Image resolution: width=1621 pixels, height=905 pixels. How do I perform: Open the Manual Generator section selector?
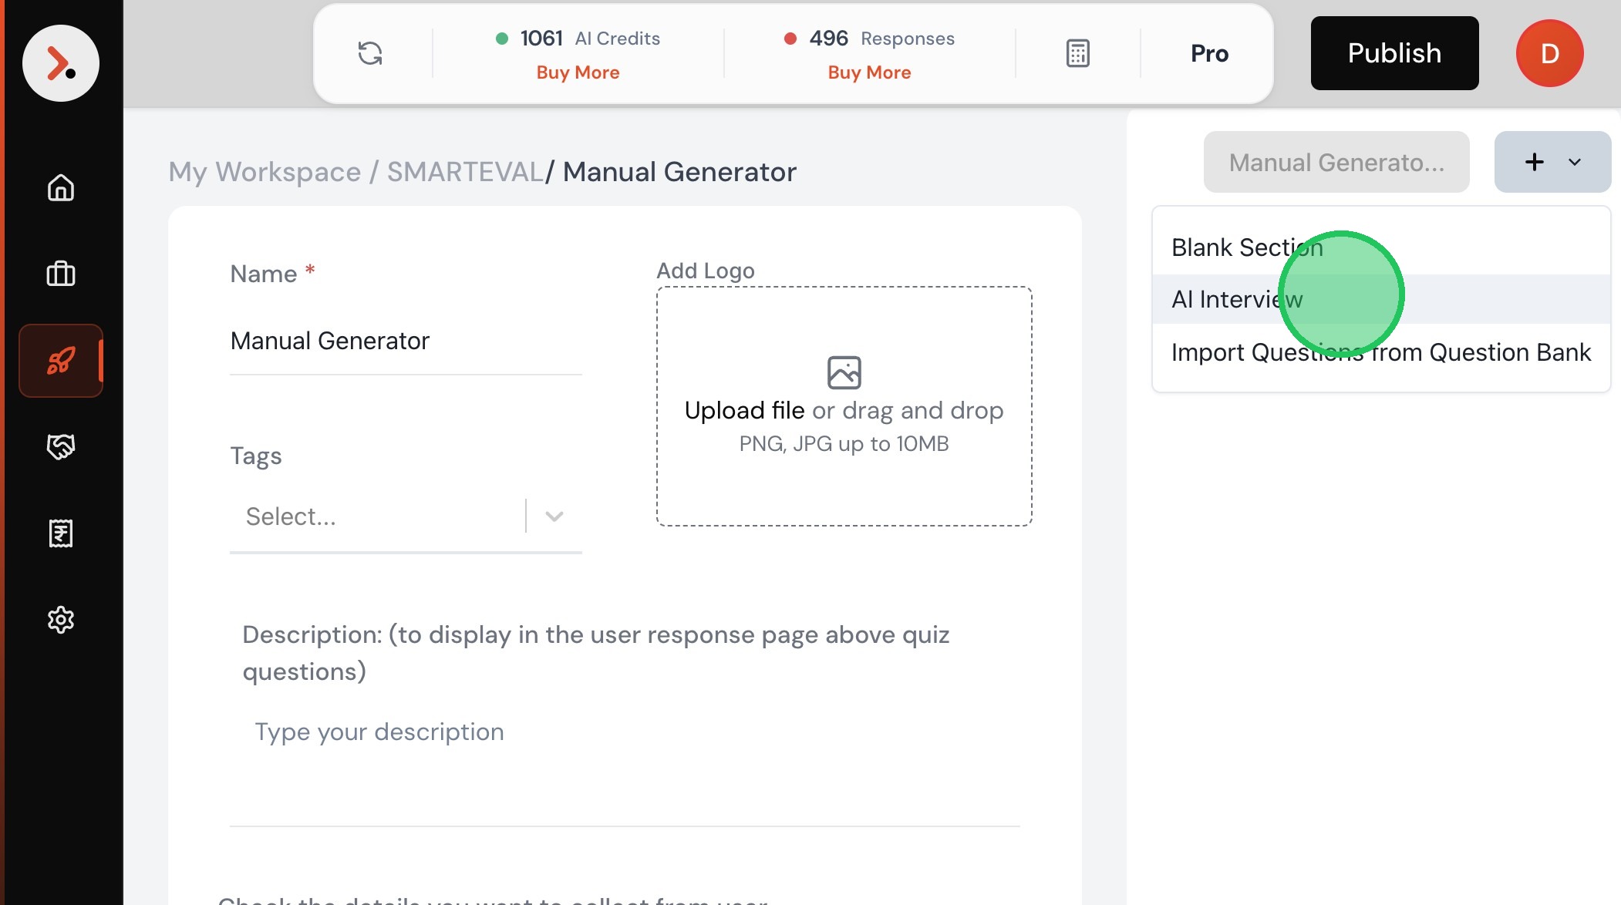point(1336,162)
